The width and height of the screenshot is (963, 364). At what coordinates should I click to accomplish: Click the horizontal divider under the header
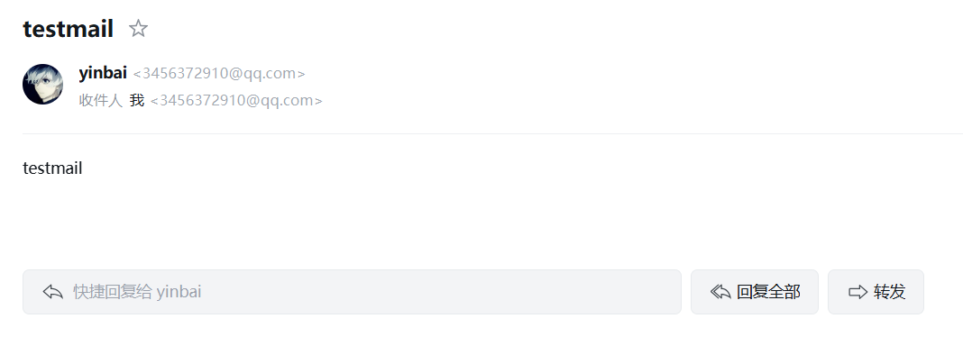pyautogui.click(x=492, y=133)
